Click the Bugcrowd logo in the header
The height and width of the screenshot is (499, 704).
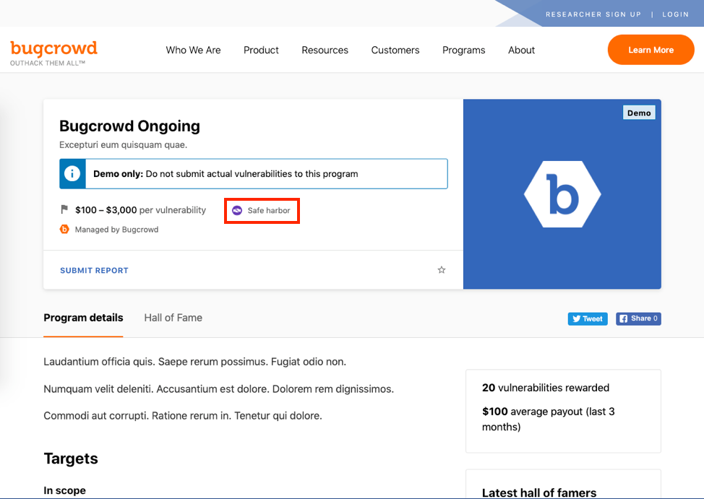click(x=53, y=52)
